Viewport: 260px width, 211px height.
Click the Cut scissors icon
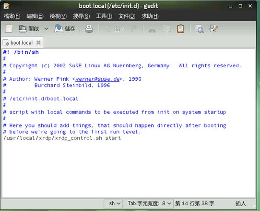click(152, 29)
